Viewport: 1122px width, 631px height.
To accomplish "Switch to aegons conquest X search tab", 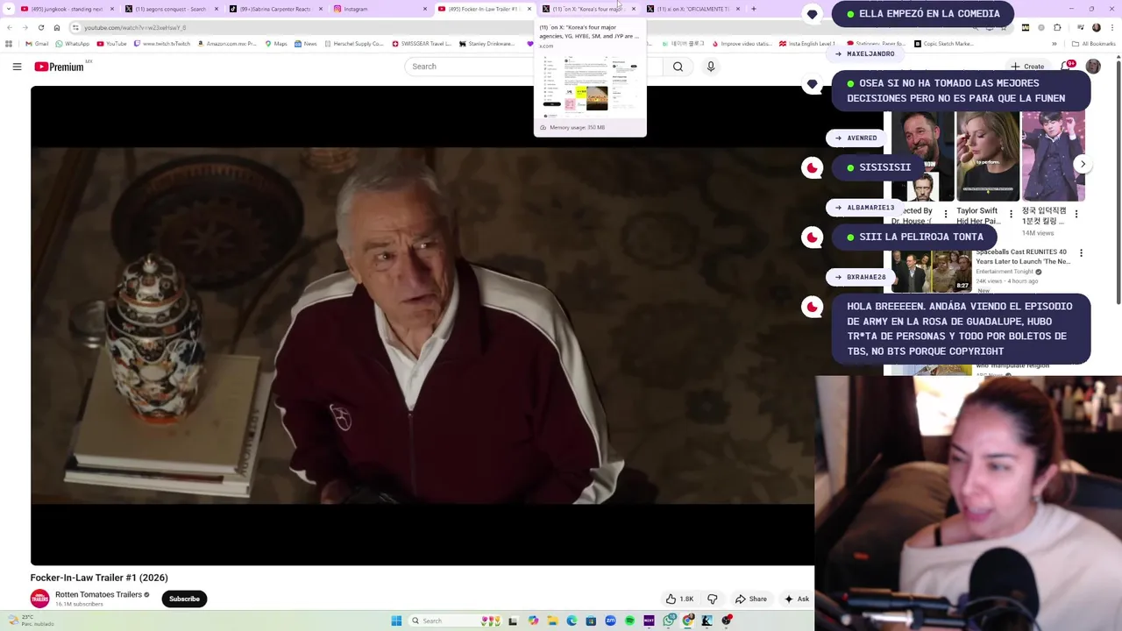I will (167, 9).
